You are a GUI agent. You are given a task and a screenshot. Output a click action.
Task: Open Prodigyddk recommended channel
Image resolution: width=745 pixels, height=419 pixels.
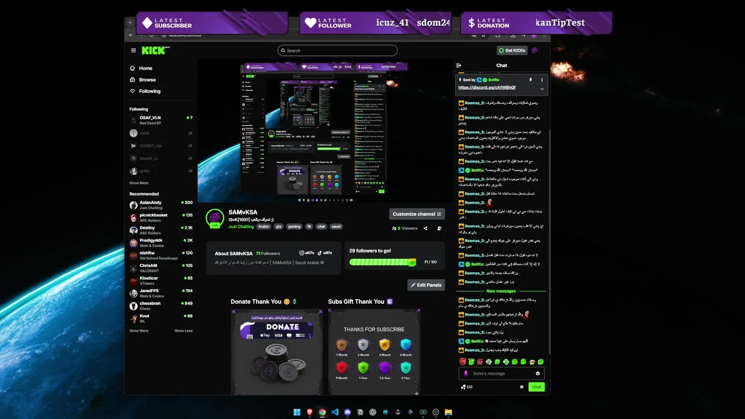point(161,242)
